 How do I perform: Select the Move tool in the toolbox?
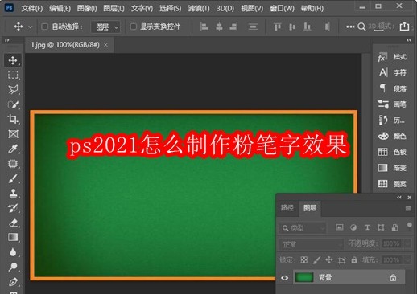pos(13,60)
